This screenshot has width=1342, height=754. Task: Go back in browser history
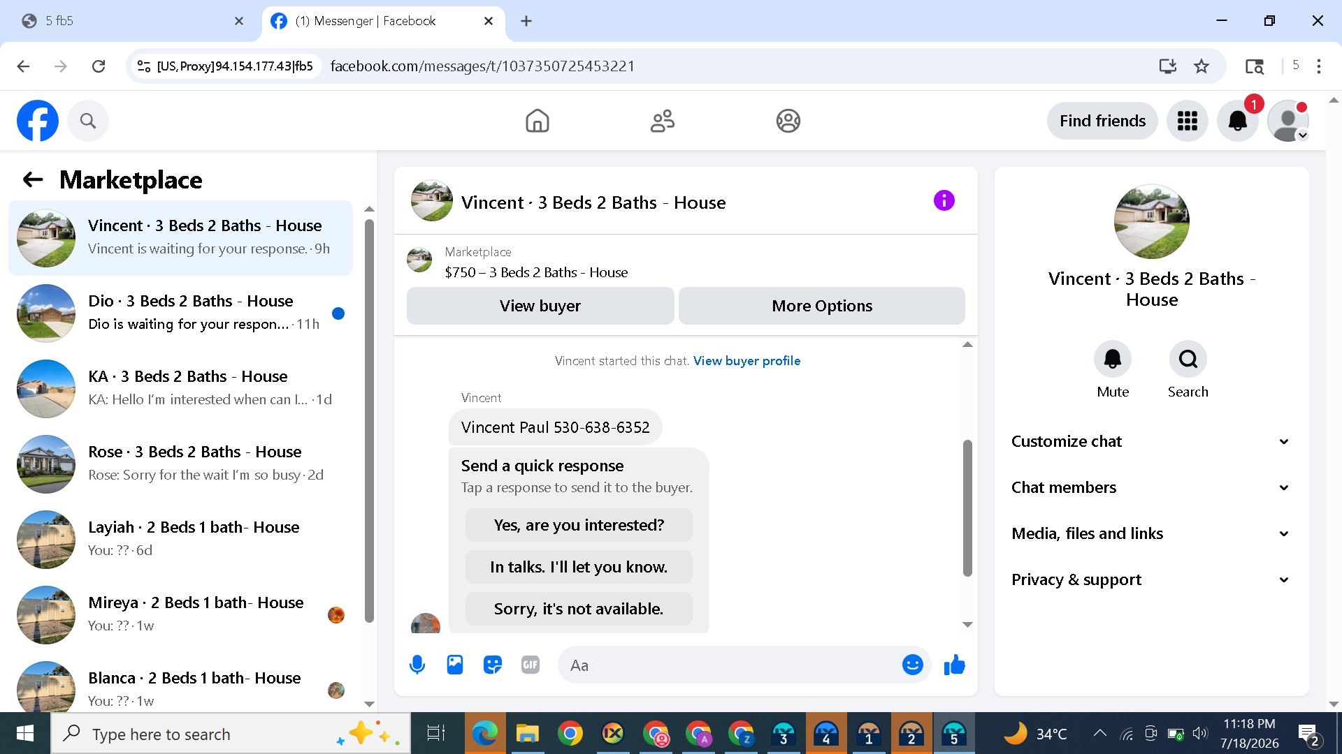pos(23,66)
